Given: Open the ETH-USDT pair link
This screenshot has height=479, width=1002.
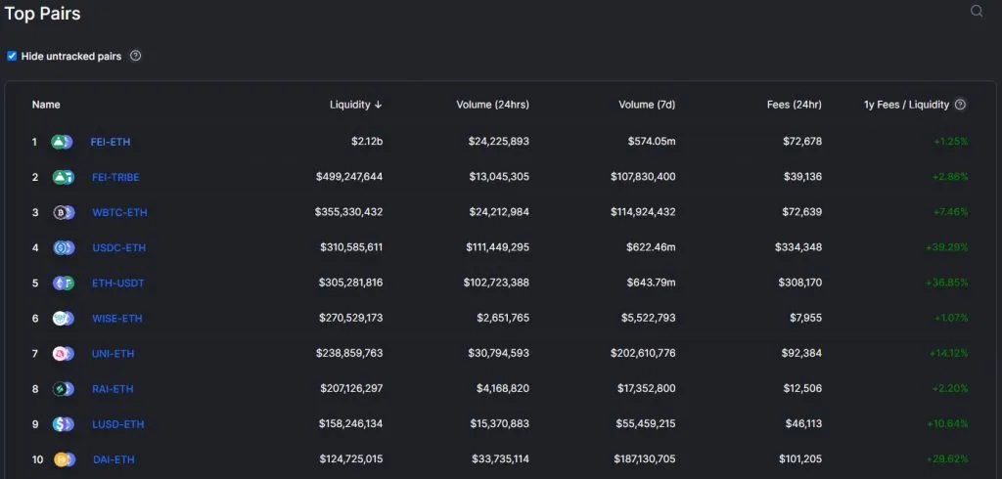Looking at the screenshot, I should (x=118, y=283).
